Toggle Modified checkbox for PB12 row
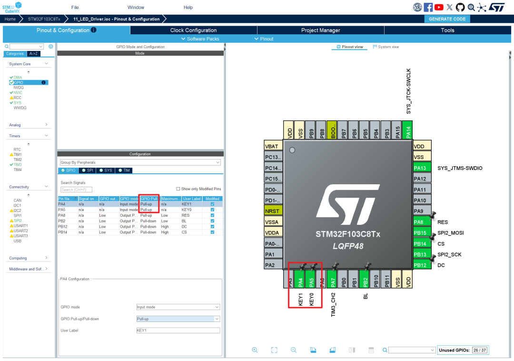The width and height of the screenshot is (514, 361). tap(212, 227)
